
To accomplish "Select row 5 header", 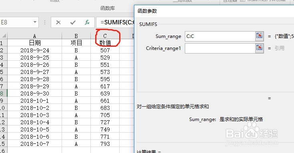I will 3,72.
